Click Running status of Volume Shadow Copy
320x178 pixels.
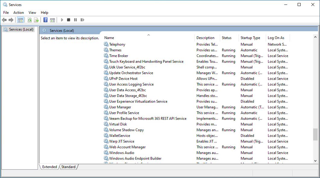click(x=228, y=130)
